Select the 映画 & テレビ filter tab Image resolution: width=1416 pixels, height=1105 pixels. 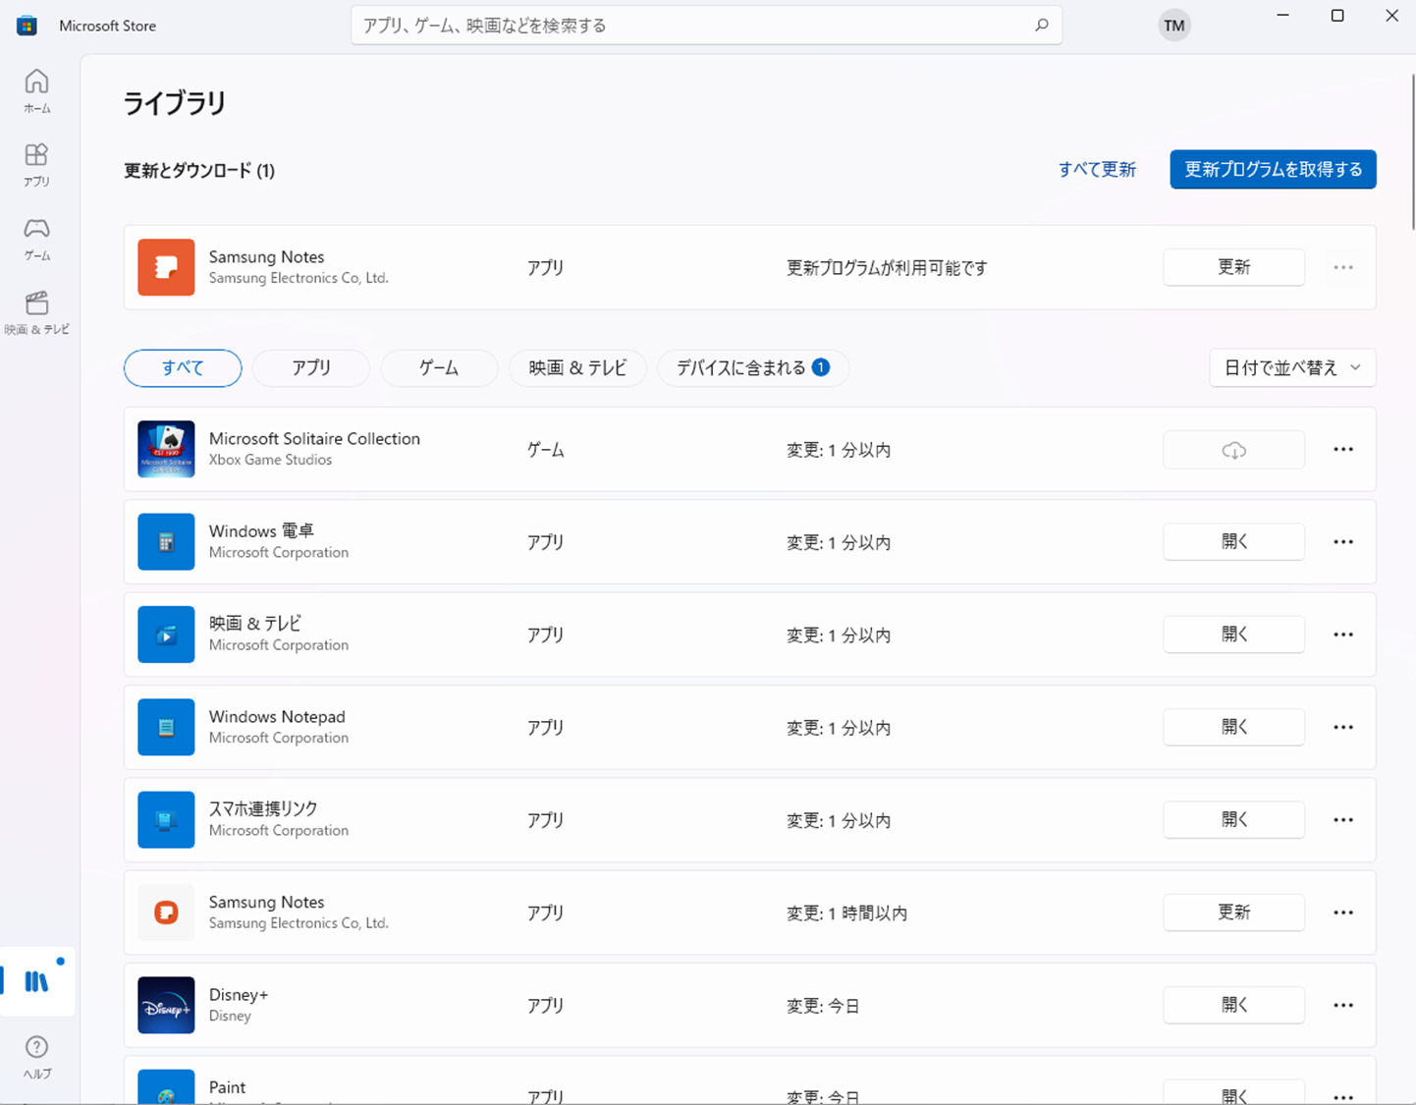point(577,368)
